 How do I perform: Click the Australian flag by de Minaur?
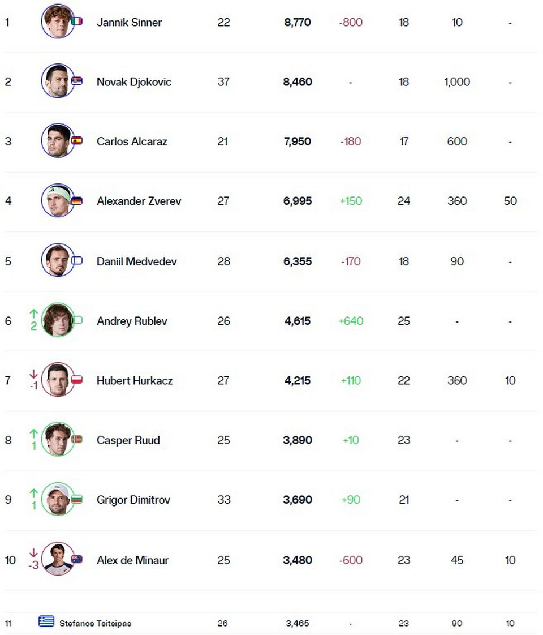(77, 559)
